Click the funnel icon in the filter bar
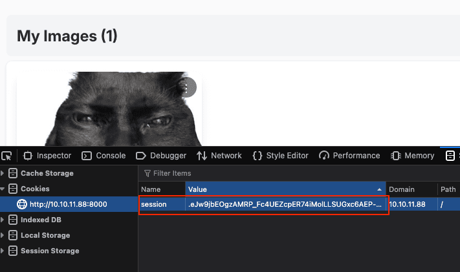 pos(148,173)
